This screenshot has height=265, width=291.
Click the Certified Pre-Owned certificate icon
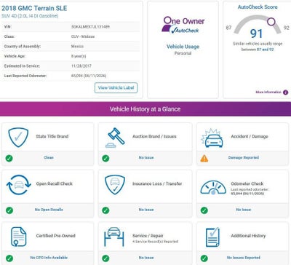coord(18,237)
